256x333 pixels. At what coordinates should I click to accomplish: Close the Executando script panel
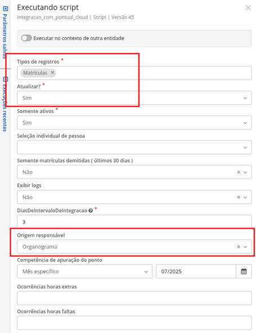point(248,8)
